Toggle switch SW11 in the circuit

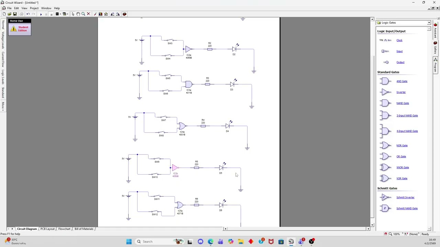click(157, 196)
